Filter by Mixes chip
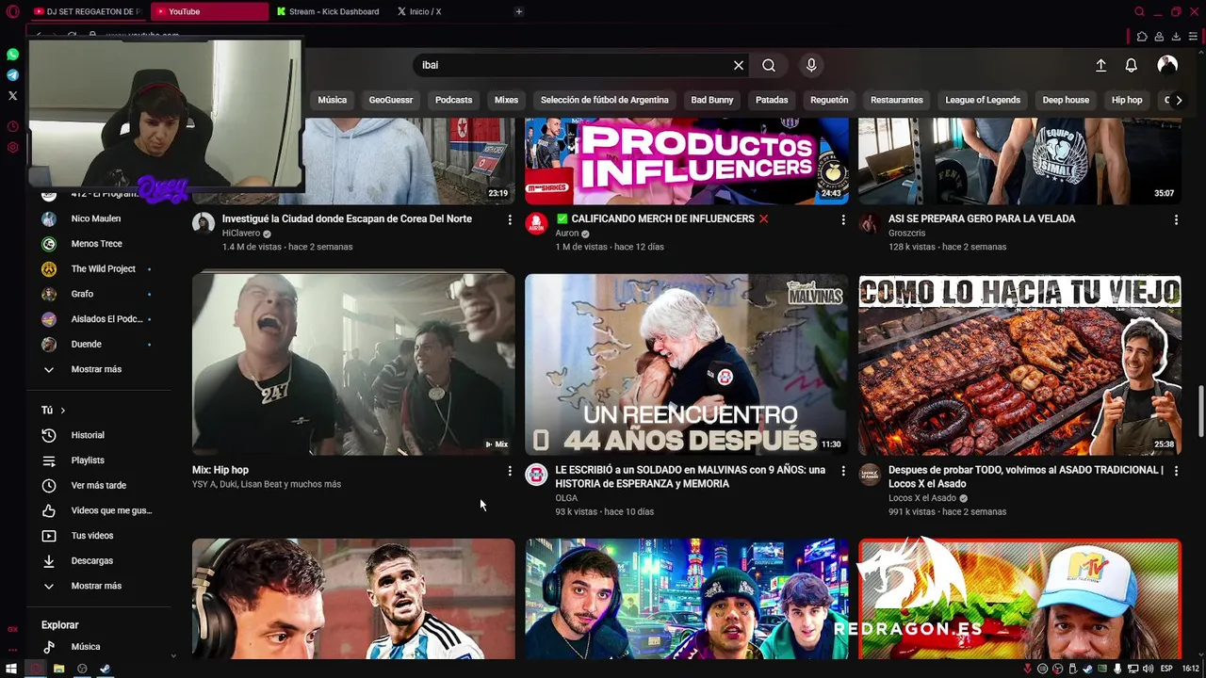The width and height of the screenshot is (1206, 678). (x=506, y=100)
